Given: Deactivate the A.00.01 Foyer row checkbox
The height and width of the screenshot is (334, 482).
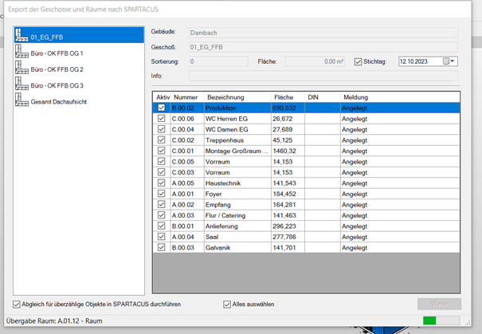Looking at the screenshot, I should click(162, 194).
